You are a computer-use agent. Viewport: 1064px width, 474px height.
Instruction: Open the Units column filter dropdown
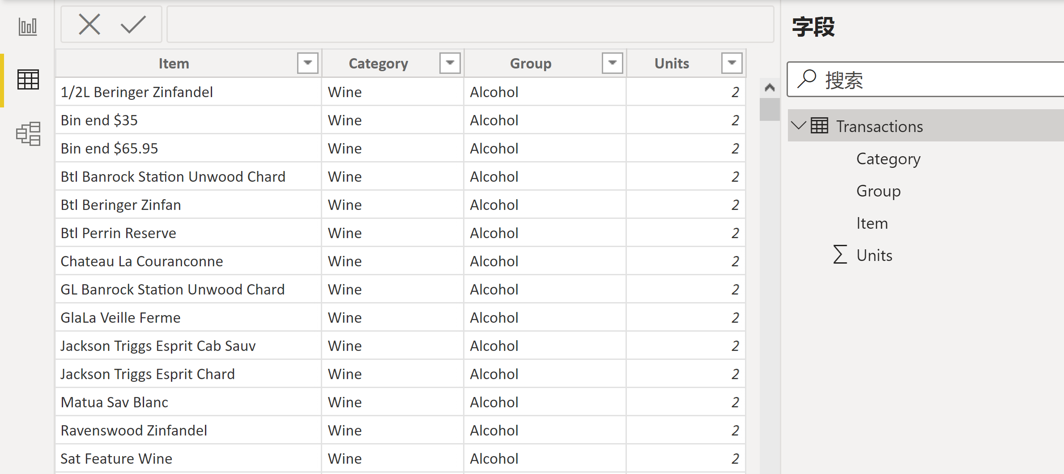(732, 63)
